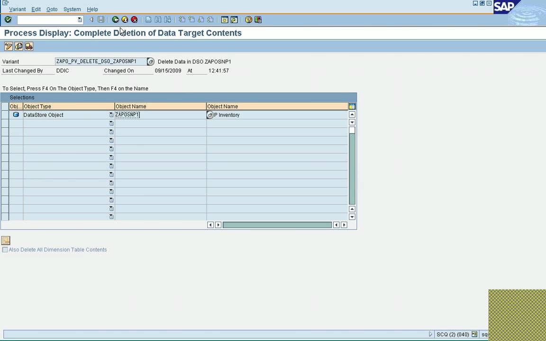This screenshot has width=546, height=341.
Task: Open the Goto menu
Action: (x=52, y=9)
